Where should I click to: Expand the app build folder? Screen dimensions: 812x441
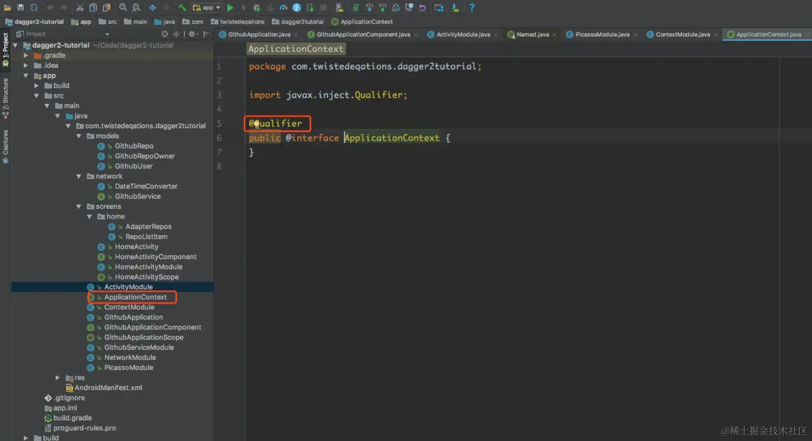(x=36, y=85)
